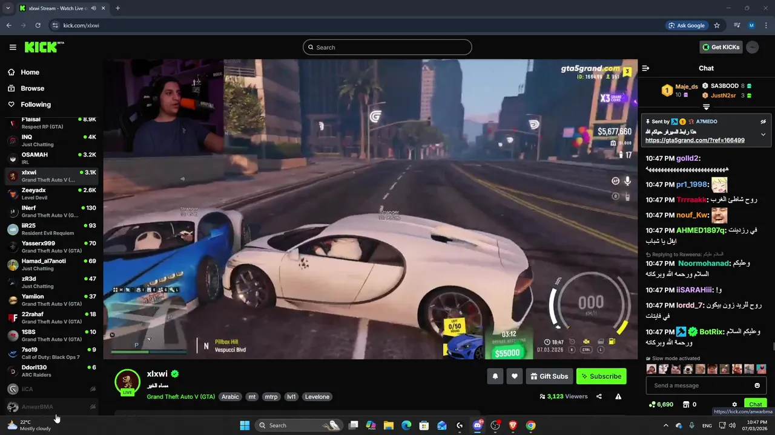Open the OSAMAH IRL channel
Screen dimensions: 775x435
pyautogui.click(x=51, y=158)
